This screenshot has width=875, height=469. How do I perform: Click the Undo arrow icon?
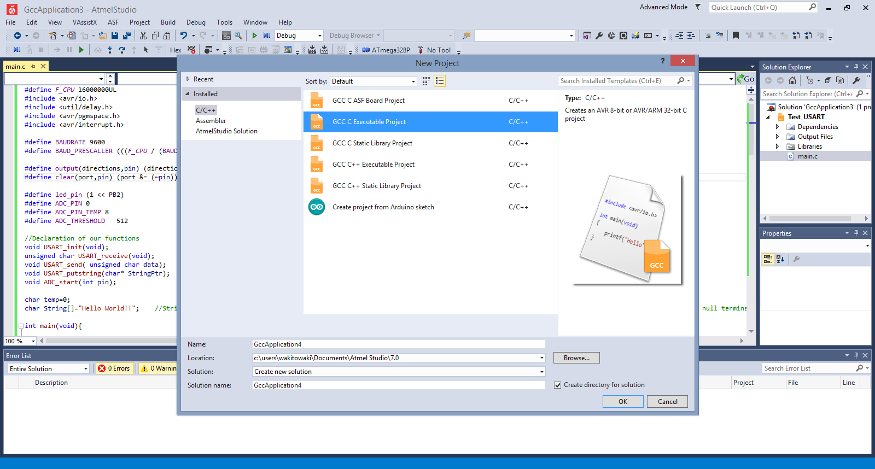coord(184,36)
